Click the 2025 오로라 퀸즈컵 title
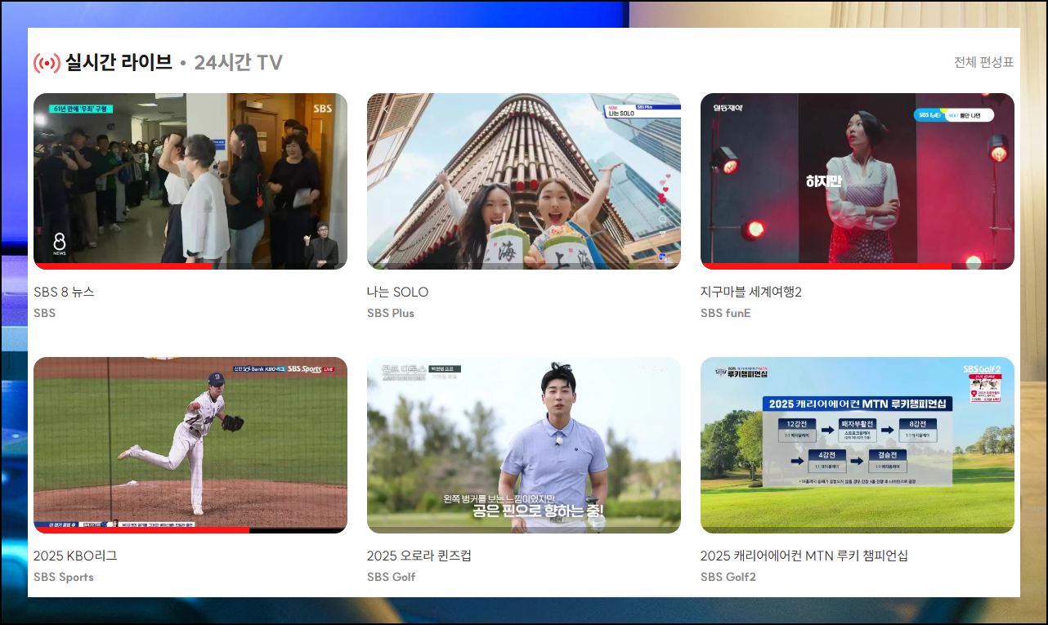Screen dimensions: 1048x625 pyautogui.click(x=419, y=556)
